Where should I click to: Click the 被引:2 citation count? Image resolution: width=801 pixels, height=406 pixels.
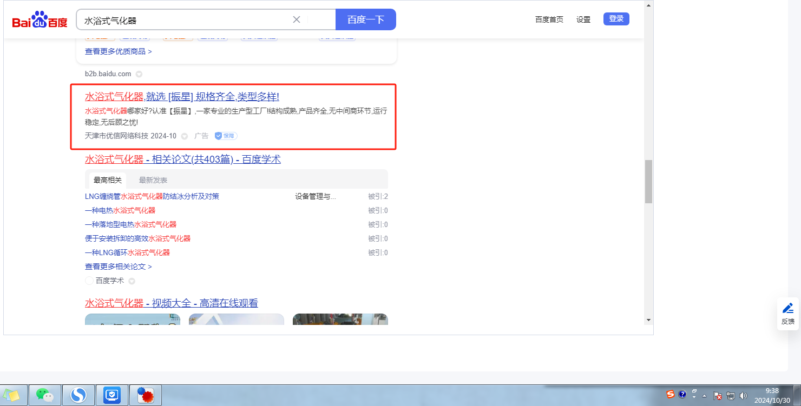point(378,196)
